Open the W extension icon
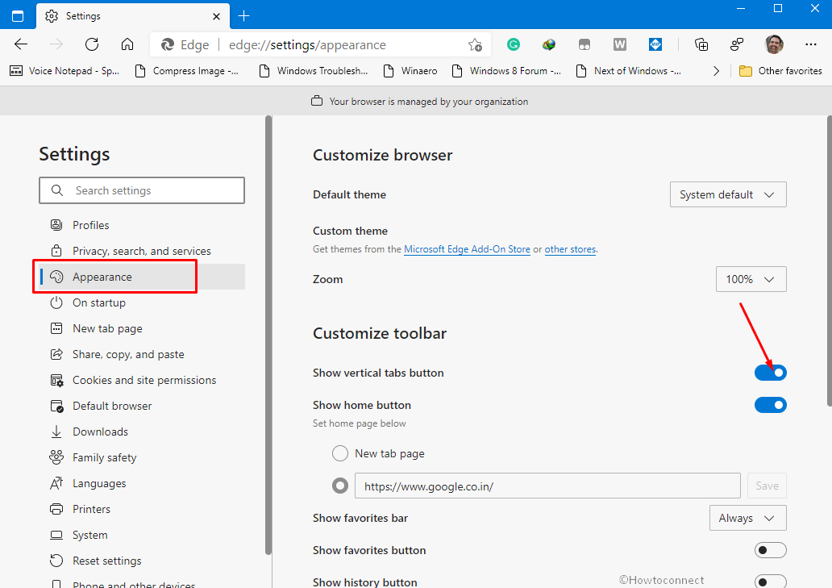 tap(620, 44)
